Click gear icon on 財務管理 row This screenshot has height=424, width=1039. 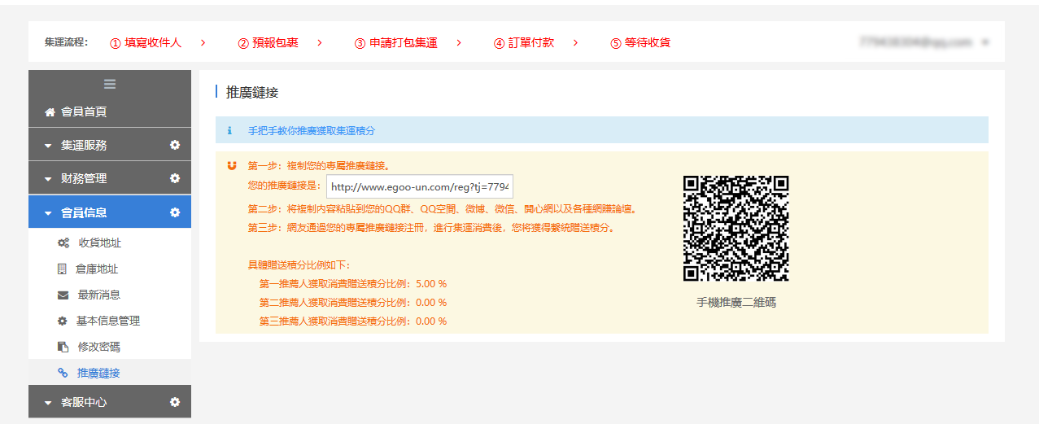click(175, 178)
